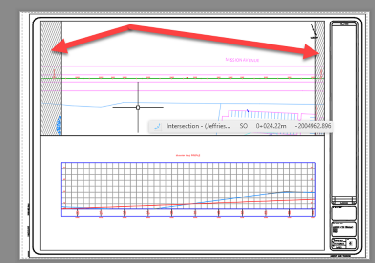Select the green alignment centerline
This screenshot has width=375, height=263.
pyautogui.click(x=182, y=78)
